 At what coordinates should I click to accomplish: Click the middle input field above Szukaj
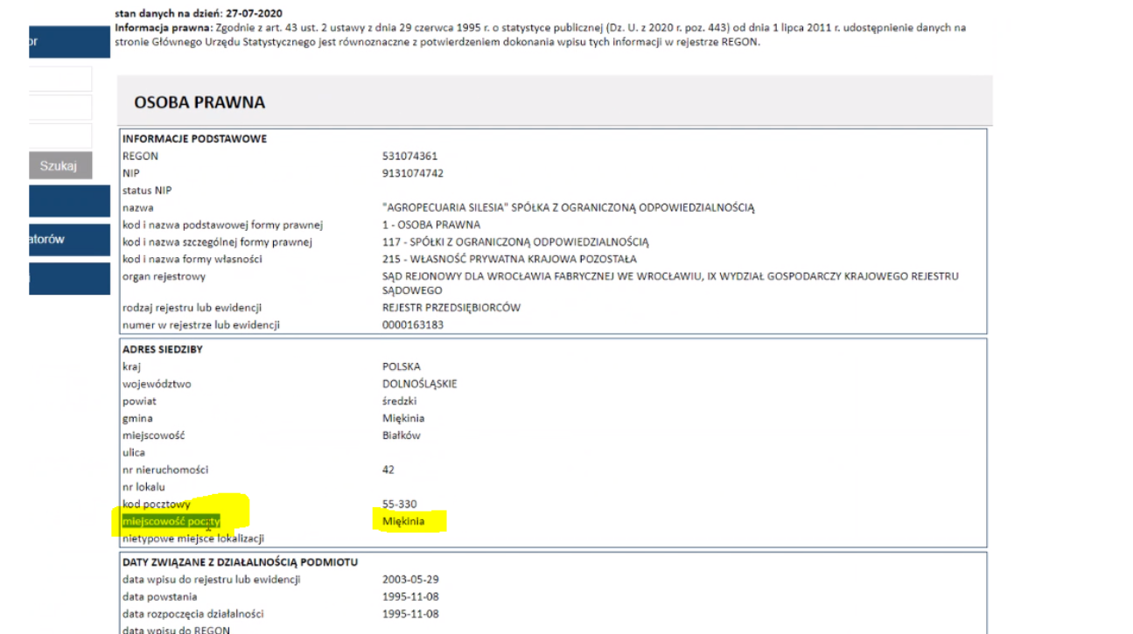click(59, 108)
